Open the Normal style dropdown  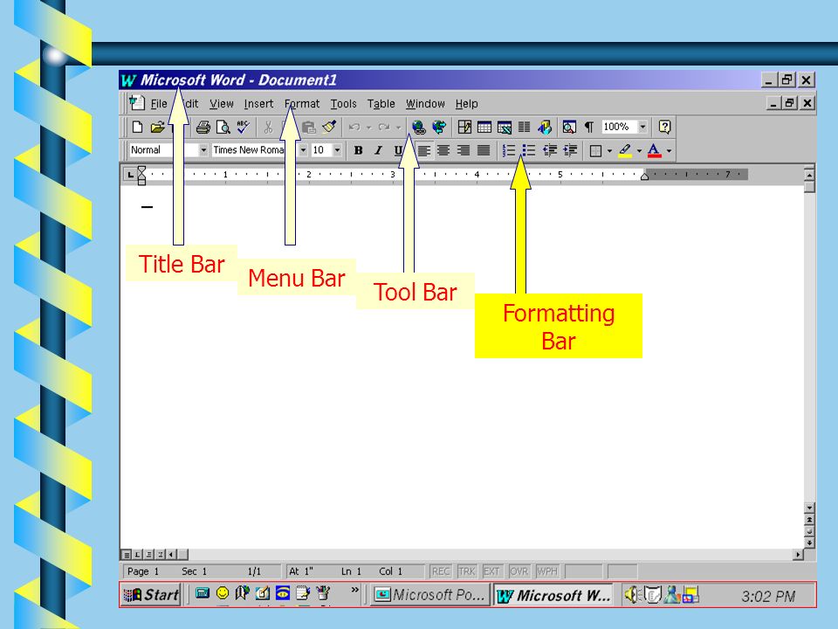[x=203, y=150]
